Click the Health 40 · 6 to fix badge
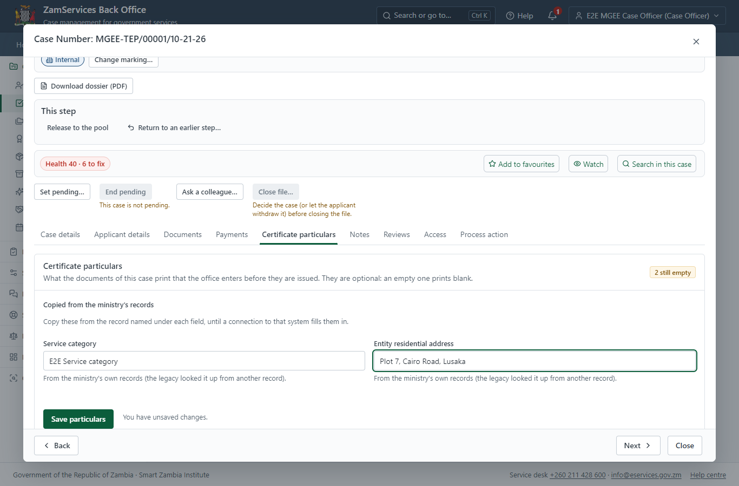This screenshot has height=486, width=739. click(x=75, y=164)
